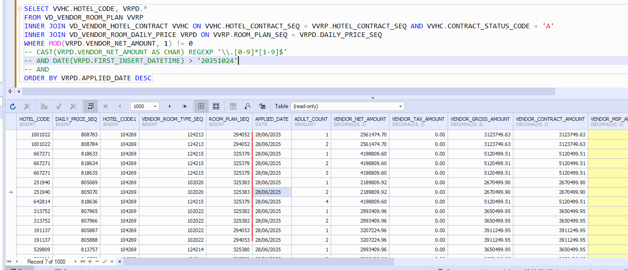Switch to Card view mode
The width and height of the screenshot is (628, 270).
click(216, 106)
